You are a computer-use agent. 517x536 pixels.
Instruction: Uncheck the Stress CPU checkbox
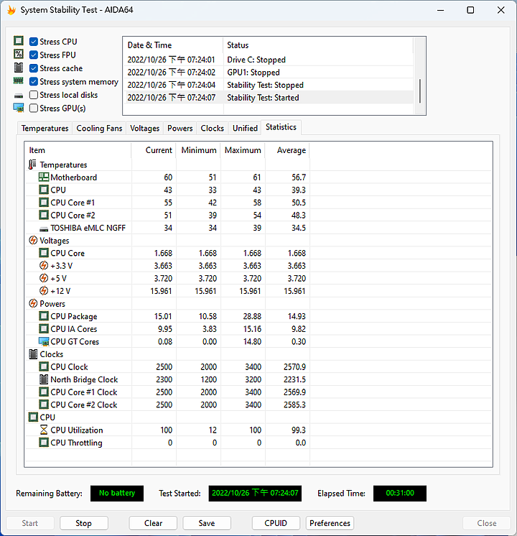pyautogui.click(x=34, y=42)
